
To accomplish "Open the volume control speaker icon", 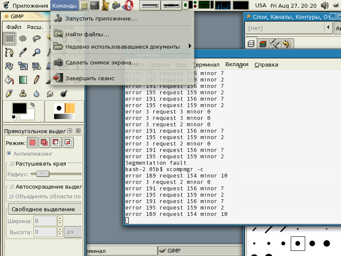I will pos(324,6).
